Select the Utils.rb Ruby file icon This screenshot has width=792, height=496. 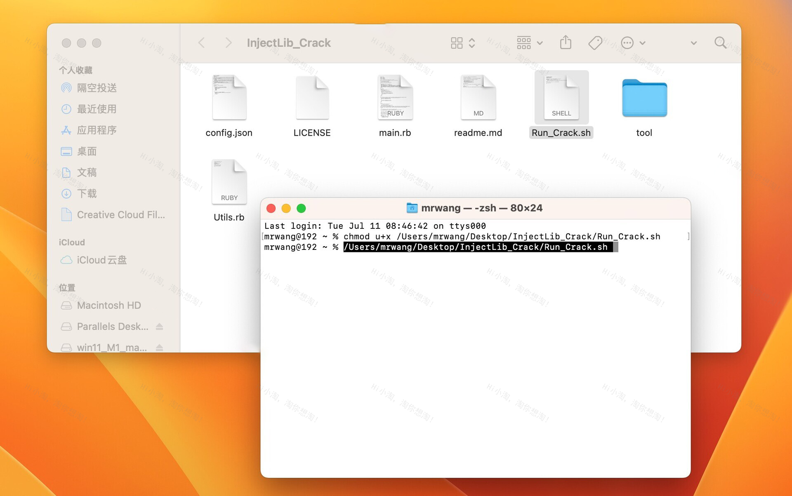tap(229, 182)
